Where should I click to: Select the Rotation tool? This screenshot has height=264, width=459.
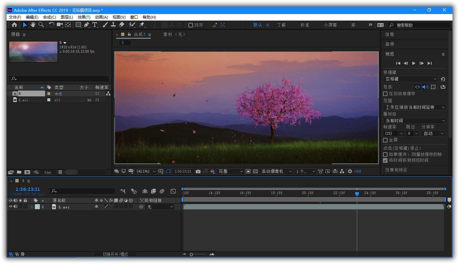(x=52, y=25)
